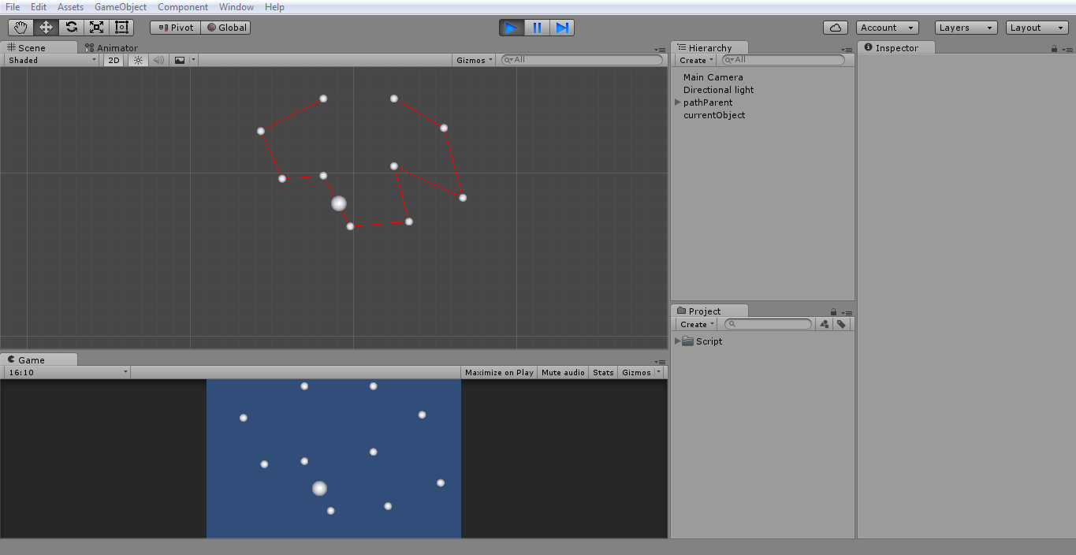This screenshot has height=555, width=1076.
Task: Select the Scale tool
Action: point(96,27)
